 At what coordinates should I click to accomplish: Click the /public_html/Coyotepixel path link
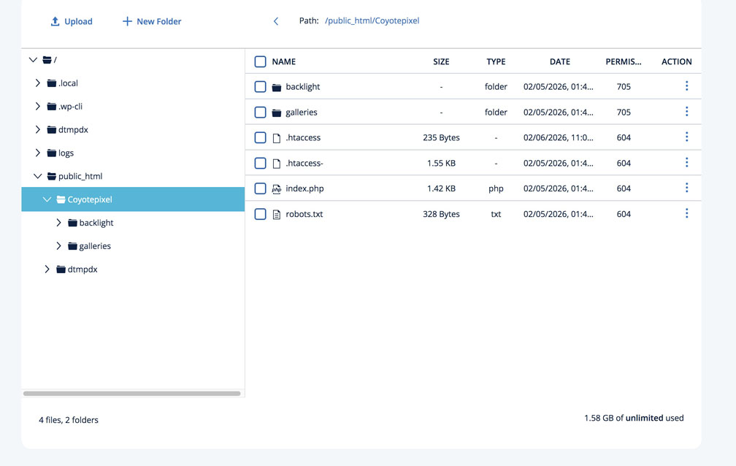click(372, 21)
